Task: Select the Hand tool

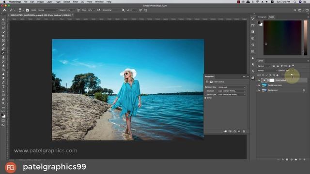Action: (x=3, y=99)
